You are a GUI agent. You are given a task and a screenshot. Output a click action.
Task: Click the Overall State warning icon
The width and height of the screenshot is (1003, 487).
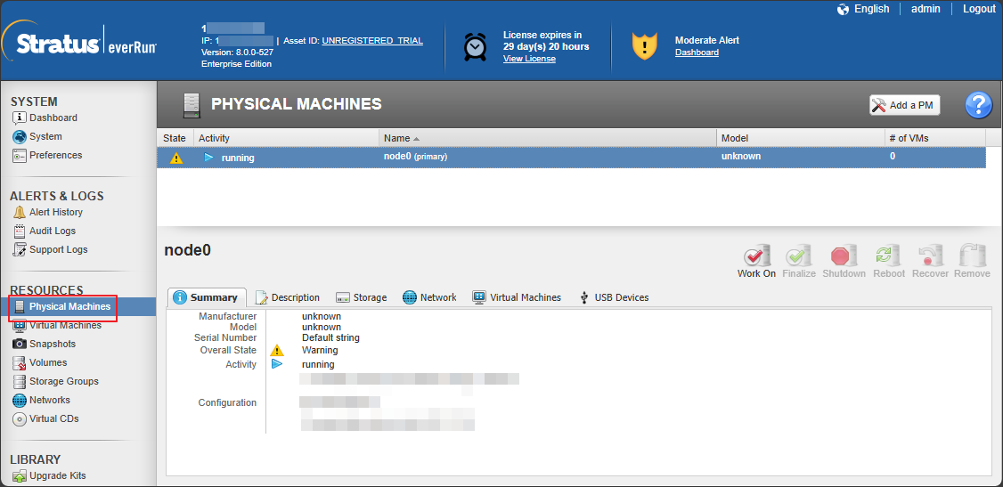pyautogui.click(x=276, y=350)
